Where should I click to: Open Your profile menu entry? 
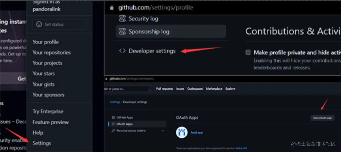45,42
